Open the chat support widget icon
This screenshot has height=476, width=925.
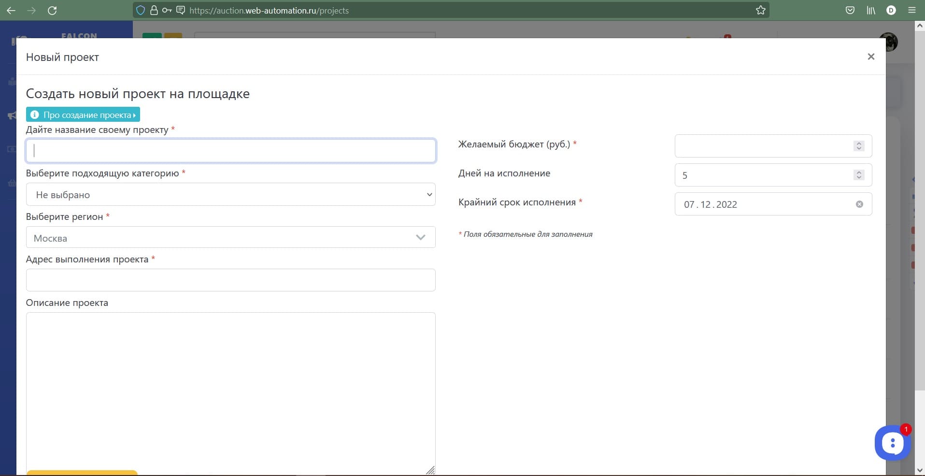point(892,443)
